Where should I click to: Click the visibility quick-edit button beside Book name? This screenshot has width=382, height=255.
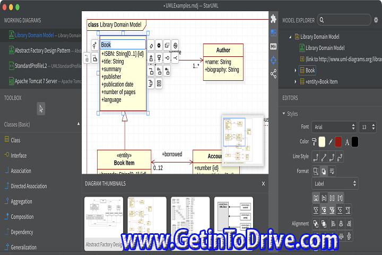click(x=94, y=45)
